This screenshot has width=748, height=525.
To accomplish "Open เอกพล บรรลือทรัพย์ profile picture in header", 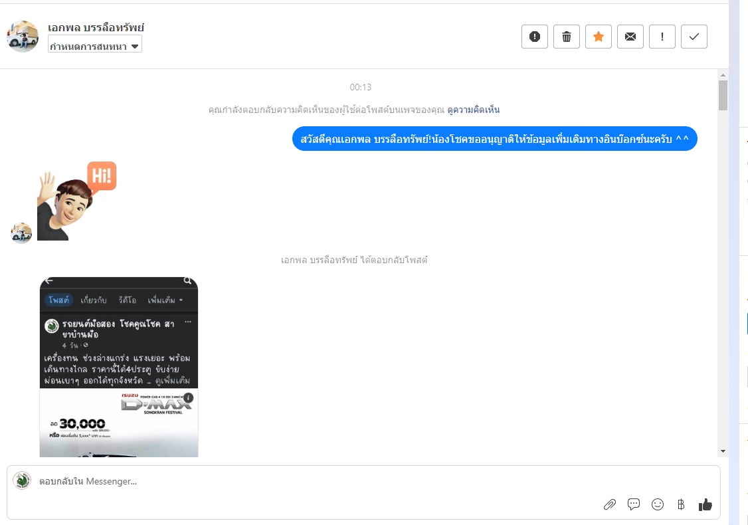I will [23, 37].
